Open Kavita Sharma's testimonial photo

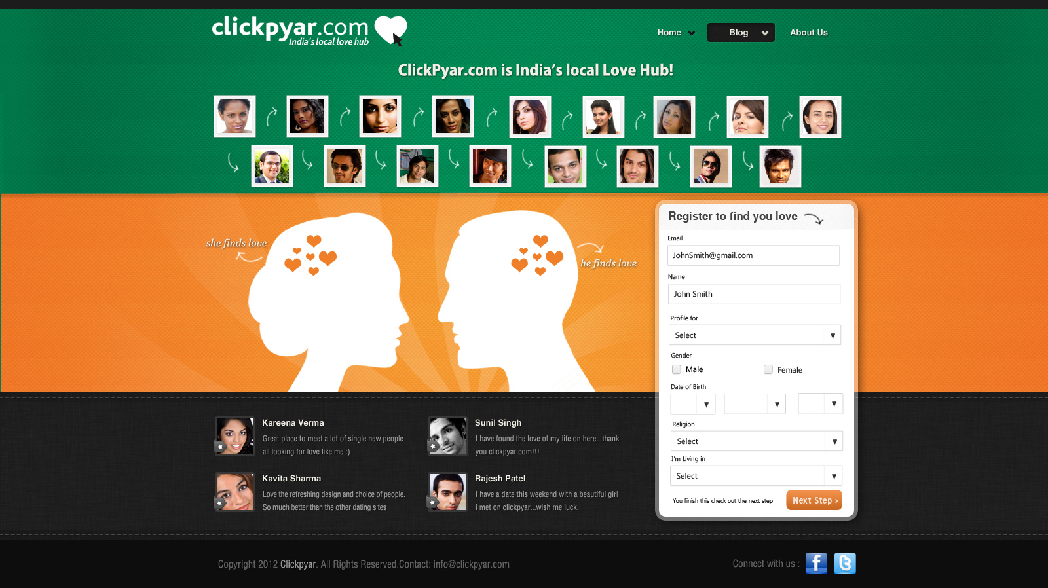(234, 492)
